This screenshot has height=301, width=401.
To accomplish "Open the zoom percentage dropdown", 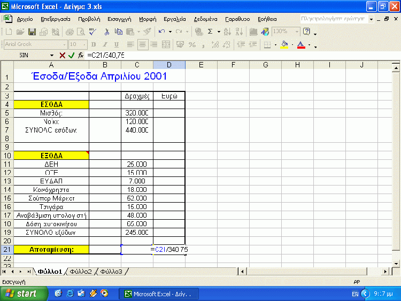I will pos(297,32).
